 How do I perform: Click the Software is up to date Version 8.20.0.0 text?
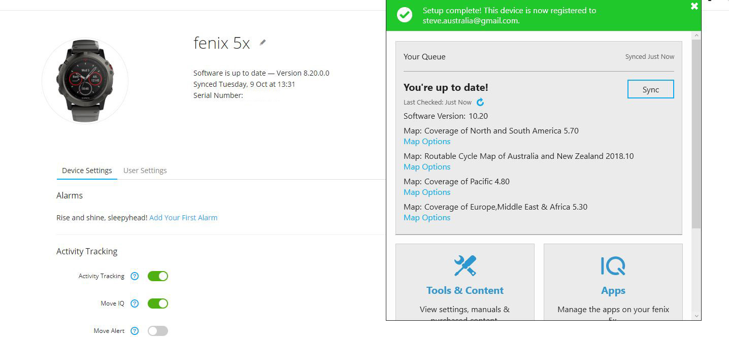[x=261, y=73]
